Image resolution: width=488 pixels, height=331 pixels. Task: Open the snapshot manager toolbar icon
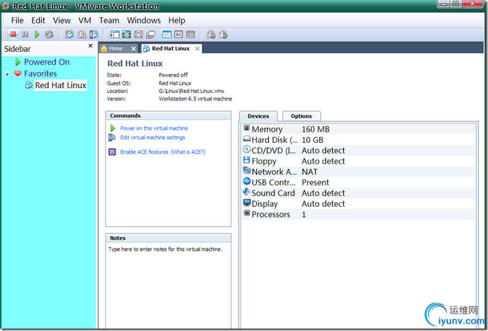coord(94,35)
